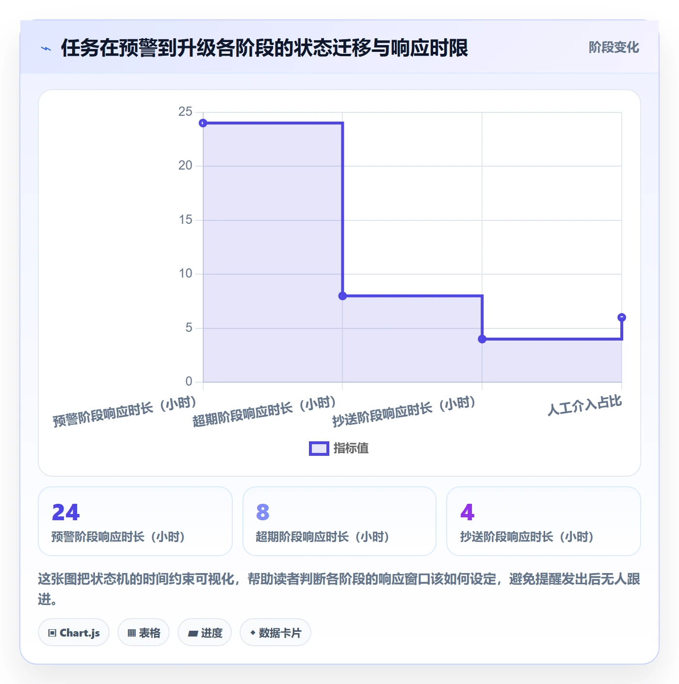This screenshot has width=679, height=684.
Task: Select the 超期阶段 data point at 8
Action: [342, 296]
